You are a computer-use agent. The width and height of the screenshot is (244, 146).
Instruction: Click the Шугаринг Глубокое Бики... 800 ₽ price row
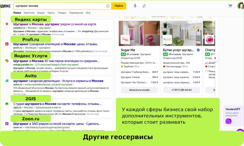pyautogui.click(x=140, y=72)
